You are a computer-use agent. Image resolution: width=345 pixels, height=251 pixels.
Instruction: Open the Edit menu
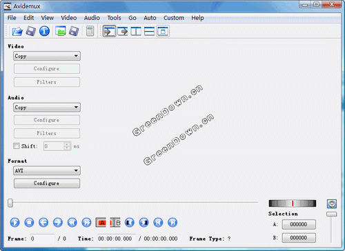pos(29,18)
